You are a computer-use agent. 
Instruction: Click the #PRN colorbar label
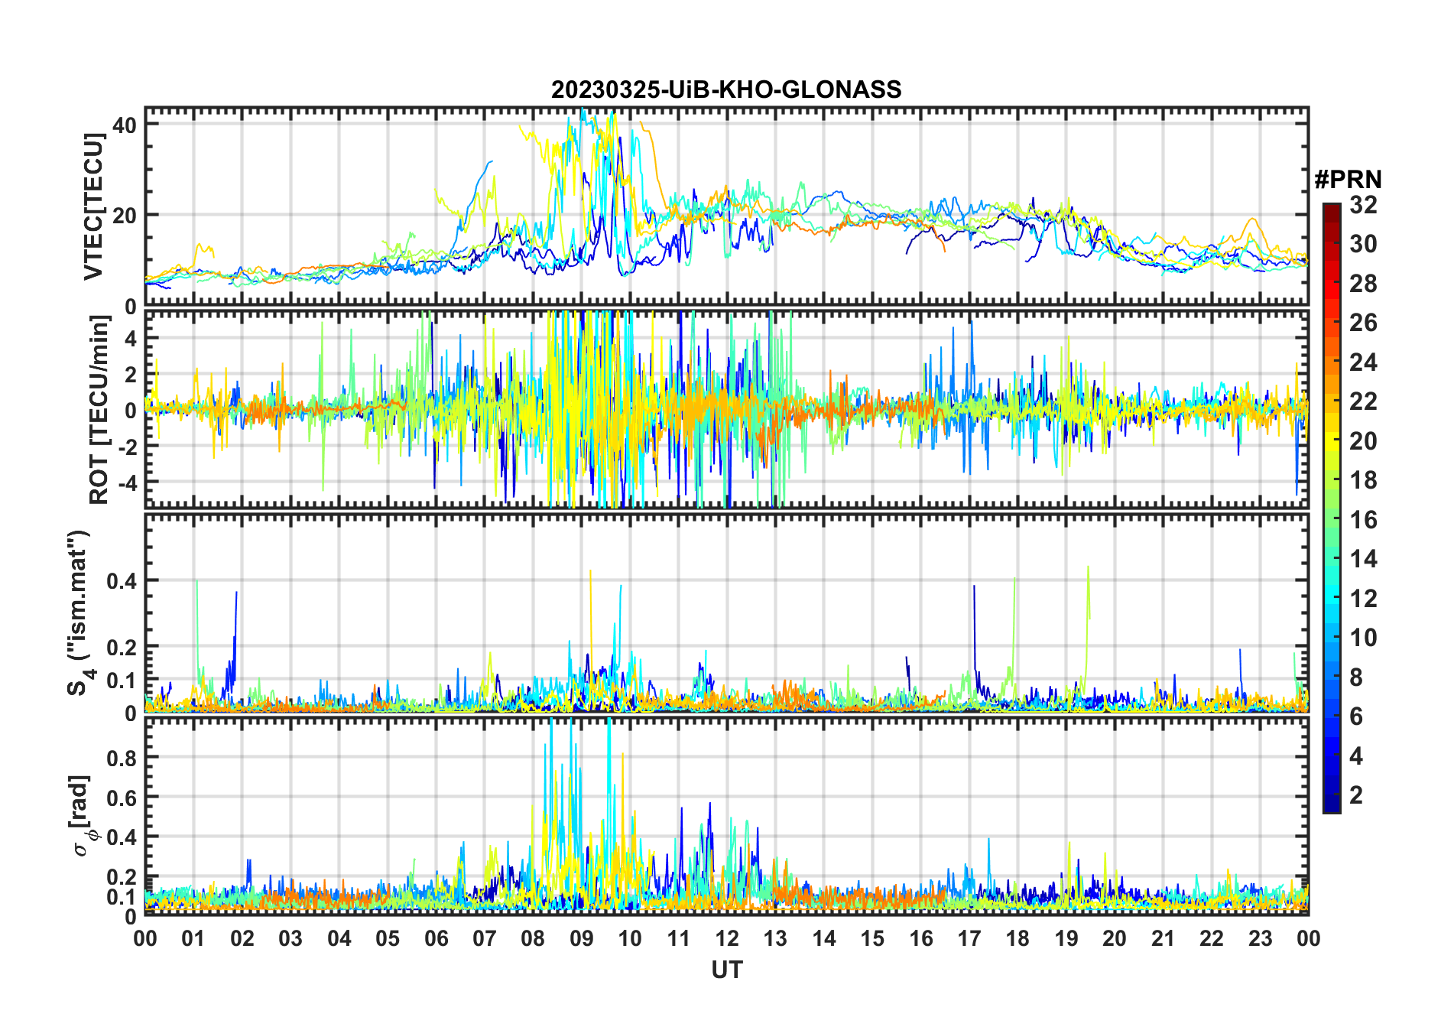(1348, 180)
